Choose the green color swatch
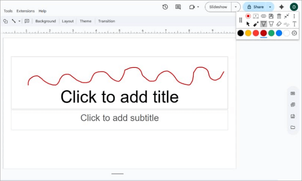Viewport: 302px width, 181px height. 271,33
